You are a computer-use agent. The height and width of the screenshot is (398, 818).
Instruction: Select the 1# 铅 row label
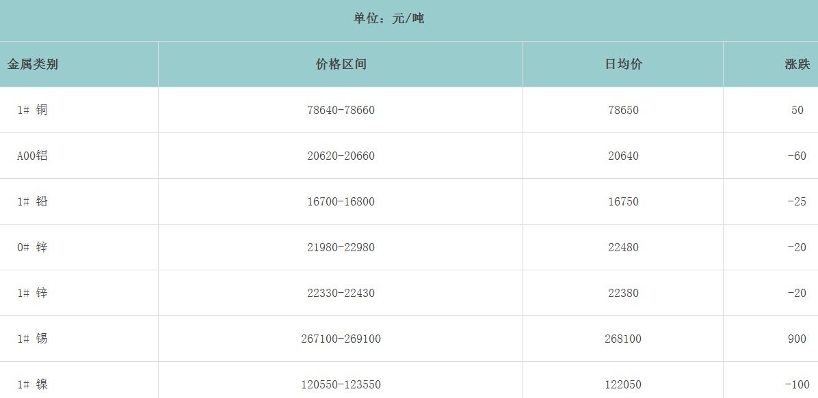coord(33,201)
